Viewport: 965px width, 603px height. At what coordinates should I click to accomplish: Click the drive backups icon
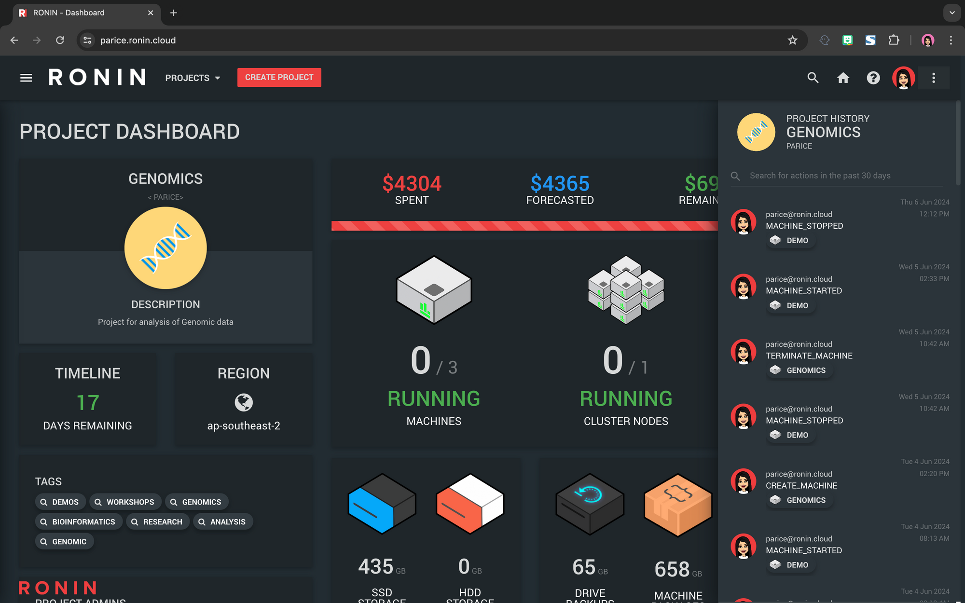point(590,504)
